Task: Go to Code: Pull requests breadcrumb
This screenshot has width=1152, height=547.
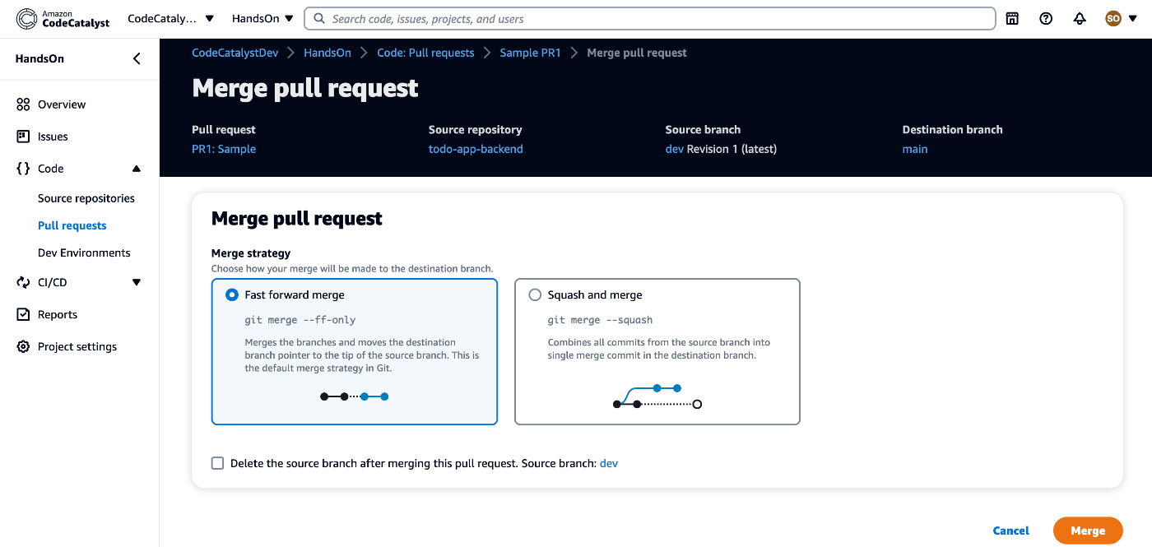Action: click(425, 53)
